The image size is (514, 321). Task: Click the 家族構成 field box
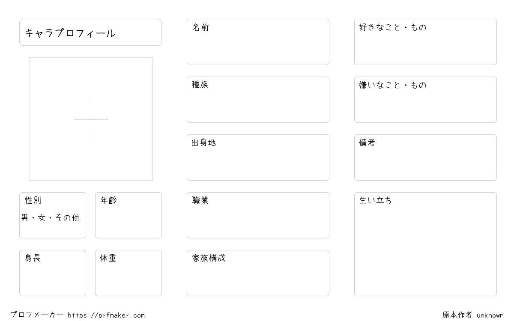pos(258,273)
